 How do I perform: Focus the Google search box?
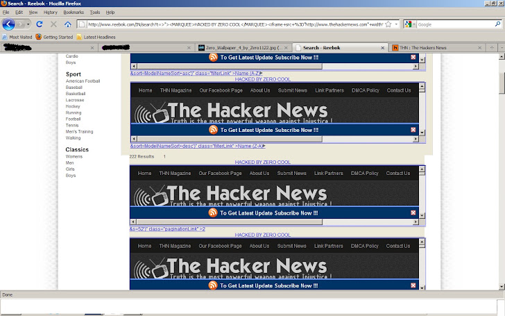455,24
